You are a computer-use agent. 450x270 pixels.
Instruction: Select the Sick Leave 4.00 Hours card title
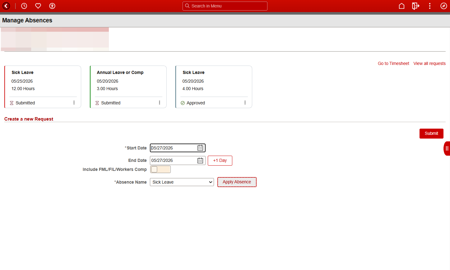point(193,72)
